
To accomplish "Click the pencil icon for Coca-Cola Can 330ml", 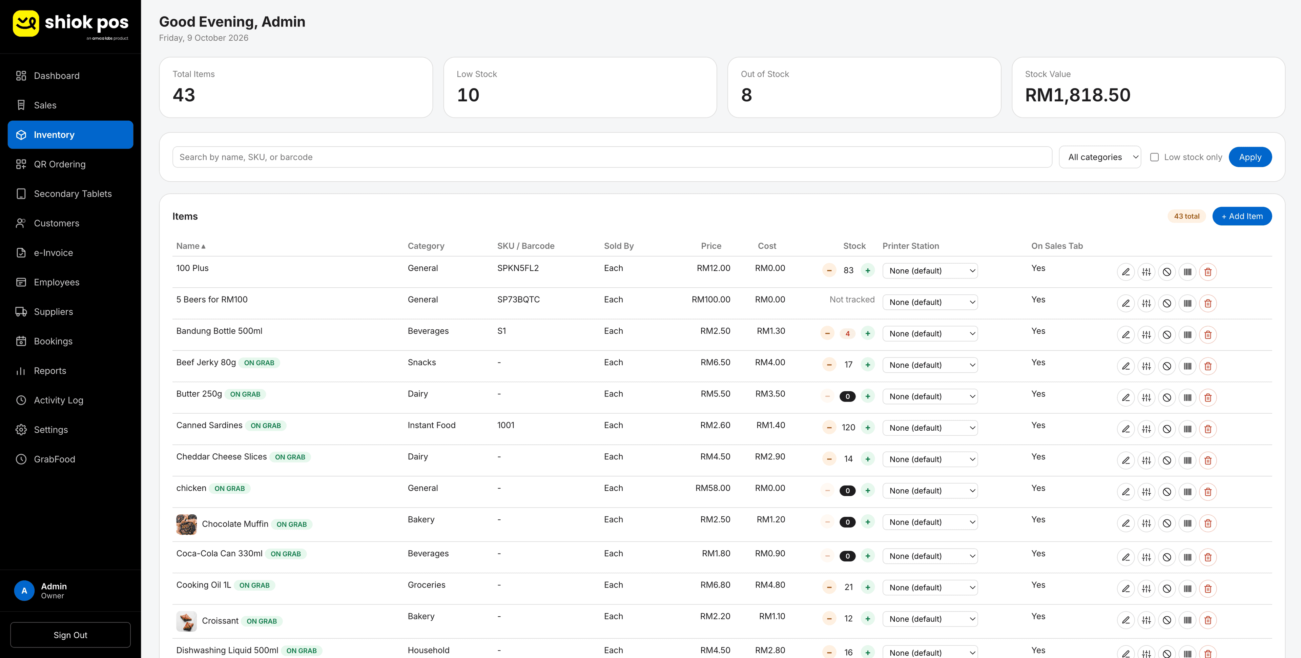I will click(1126, 557).
